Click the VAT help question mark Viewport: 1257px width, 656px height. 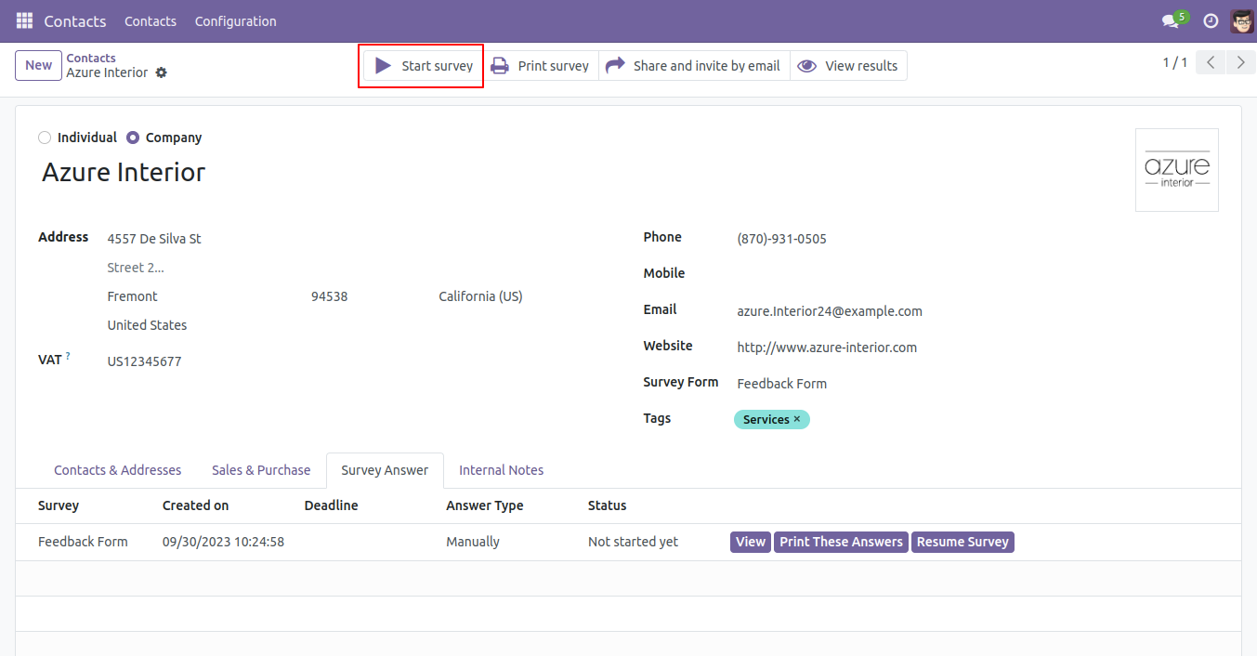tap(68, 356)
